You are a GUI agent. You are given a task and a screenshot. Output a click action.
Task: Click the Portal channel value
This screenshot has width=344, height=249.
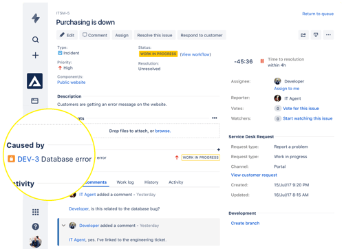coord(280,166)
